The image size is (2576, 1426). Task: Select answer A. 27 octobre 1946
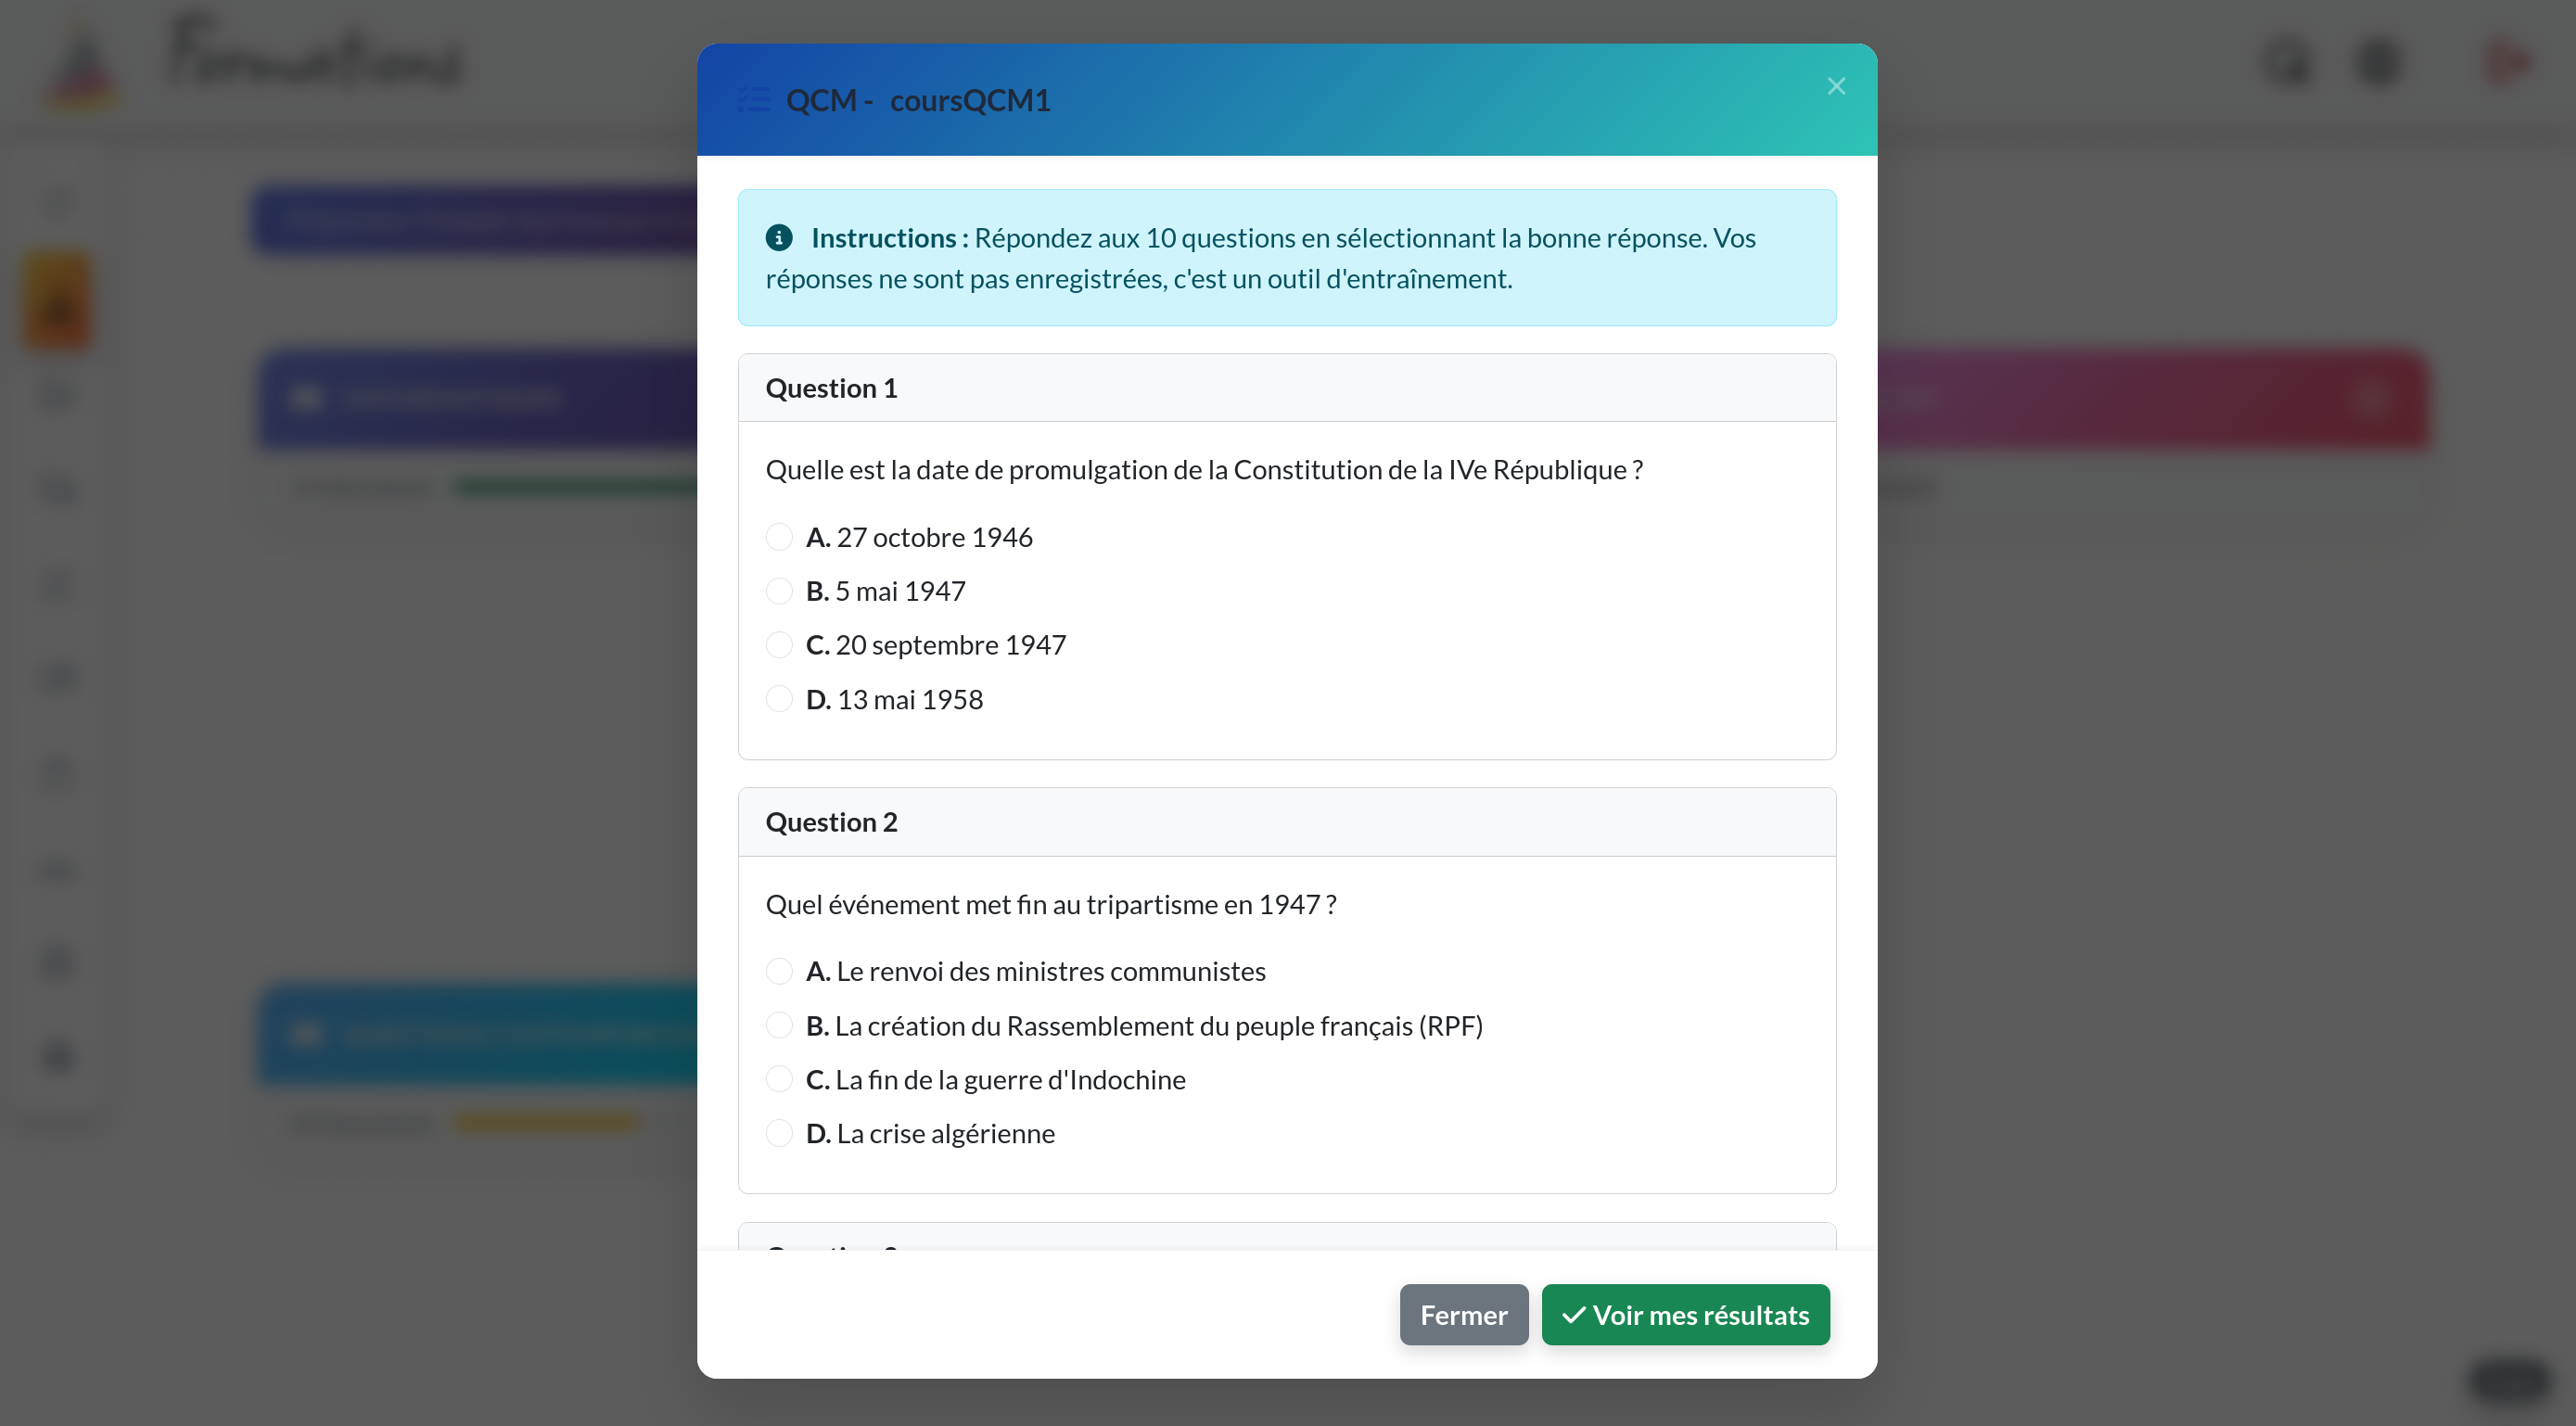[x=779, y=537]
